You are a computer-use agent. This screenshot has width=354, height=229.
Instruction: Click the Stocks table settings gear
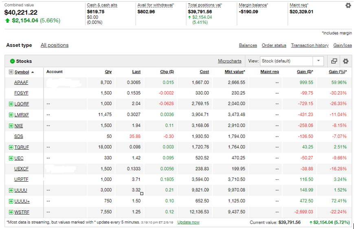click(x=345, y=61)
